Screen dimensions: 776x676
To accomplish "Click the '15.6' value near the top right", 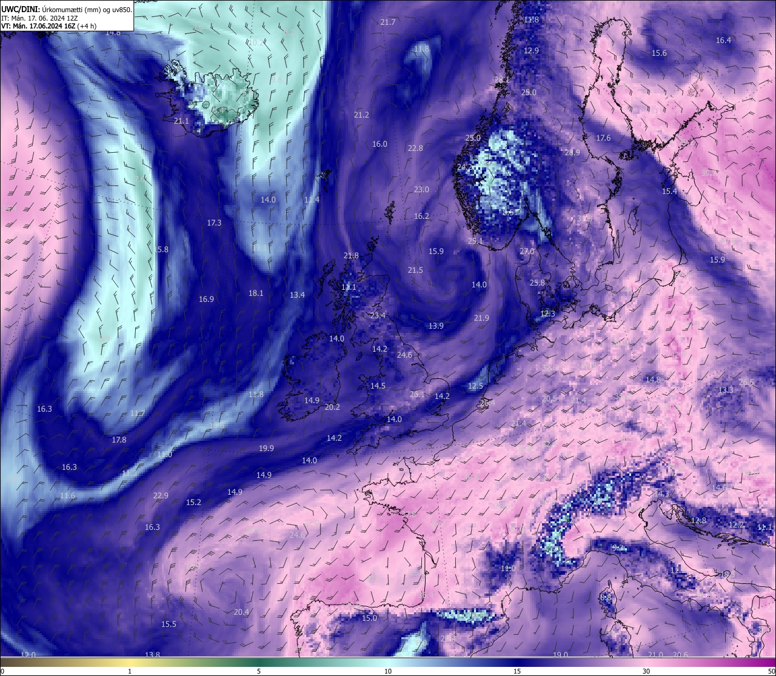I will click(x=659, y=53).
